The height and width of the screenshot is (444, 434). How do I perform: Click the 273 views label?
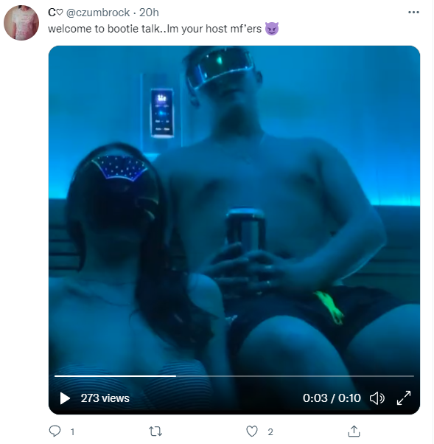(x=105, y=398)
